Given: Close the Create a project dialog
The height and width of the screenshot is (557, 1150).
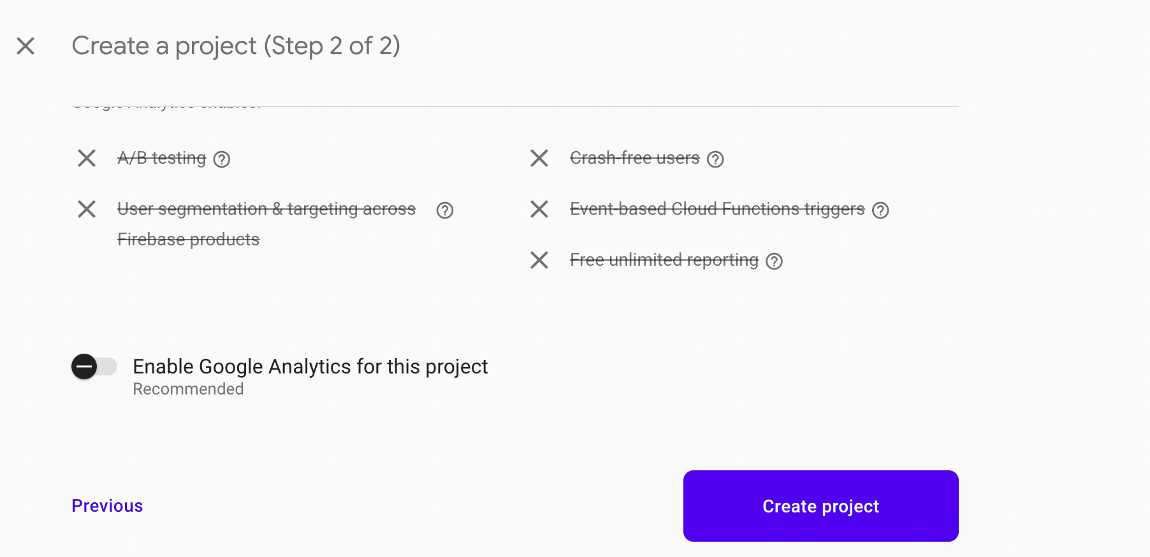Looking at the screenshot, I should coord(25,46).
